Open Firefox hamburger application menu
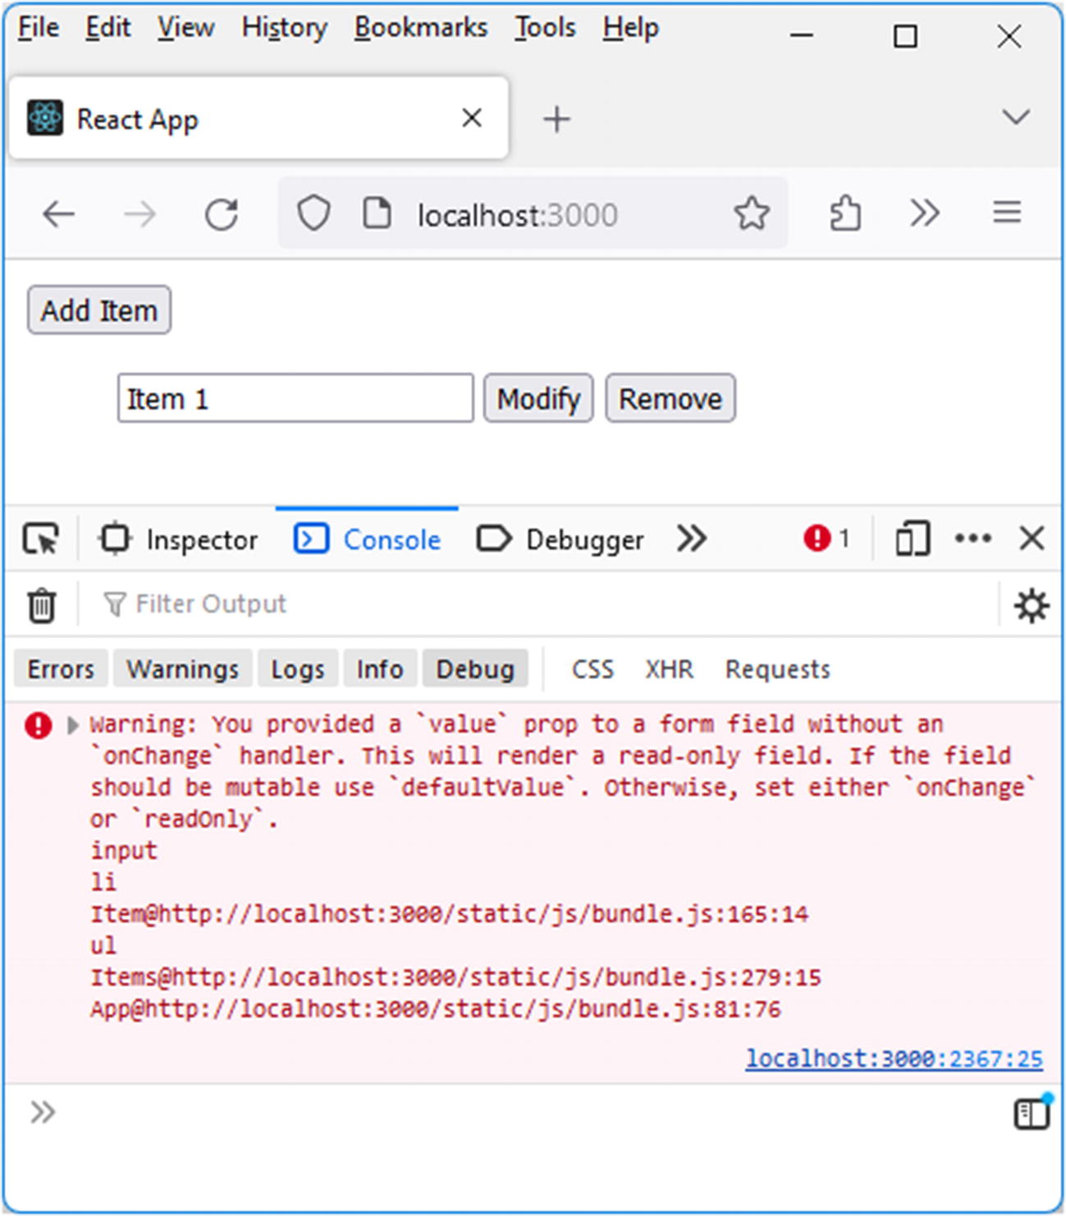 tap(1007, 213)
